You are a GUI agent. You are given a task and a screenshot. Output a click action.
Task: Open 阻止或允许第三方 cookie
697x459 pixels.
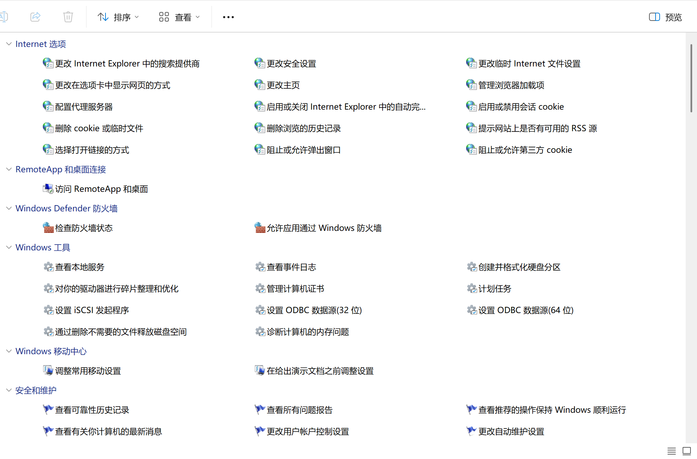(x=525, y=150)
